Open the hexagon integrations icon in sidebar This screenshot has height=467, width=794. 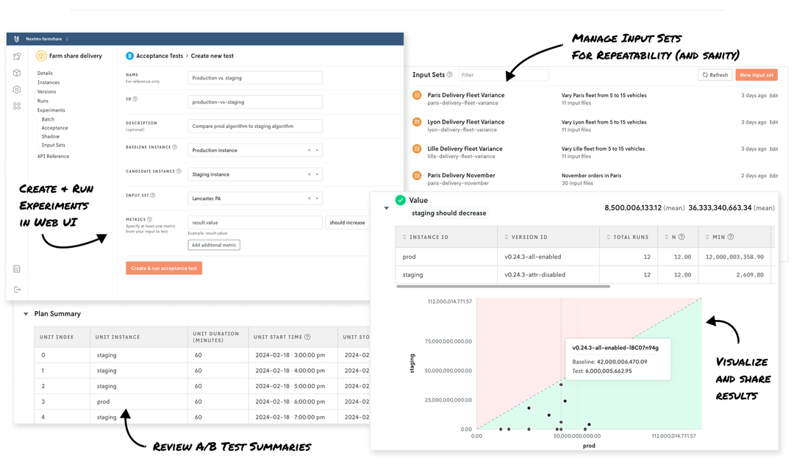(x=17, y=89)
